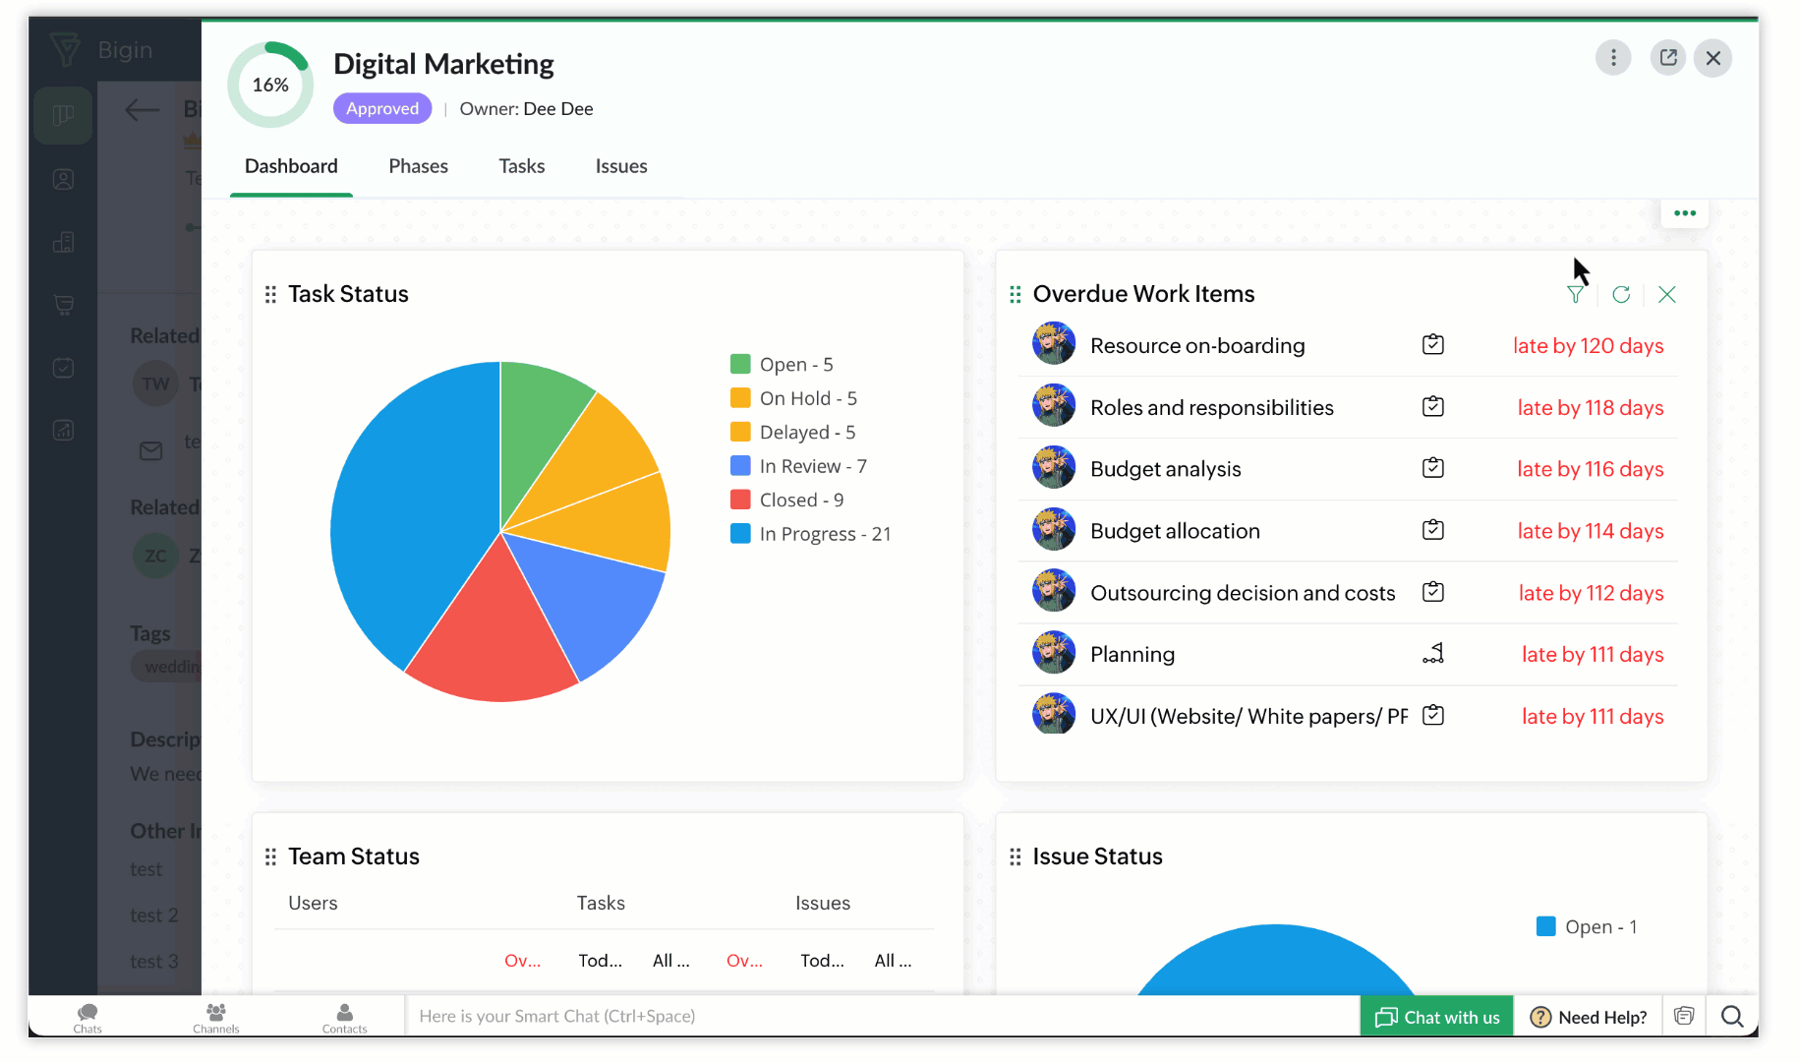Click 'Owner: Dee Dee' text
This screenshot has width=1800, height=1062.
click(x=526, y=108)
